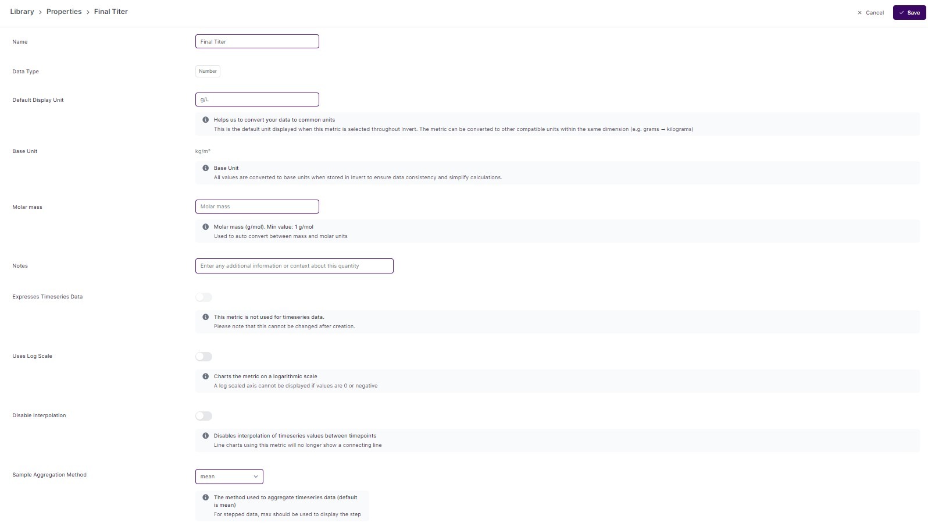Screen dimensions: 928x526
Task: Click info icon beside Default Display Unit help
Action: click(205, 120)
